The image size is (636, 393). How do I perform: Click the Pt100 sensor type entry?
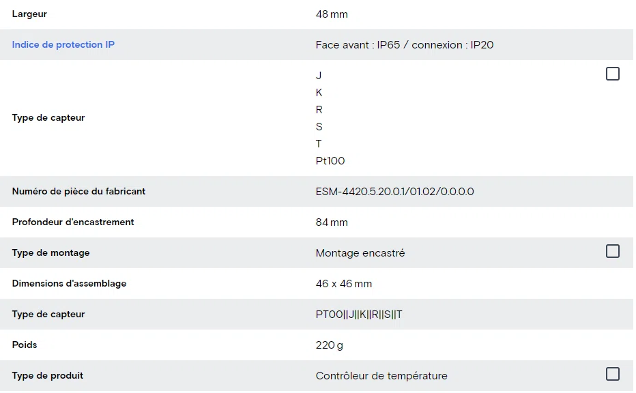(x=330, y=161)
